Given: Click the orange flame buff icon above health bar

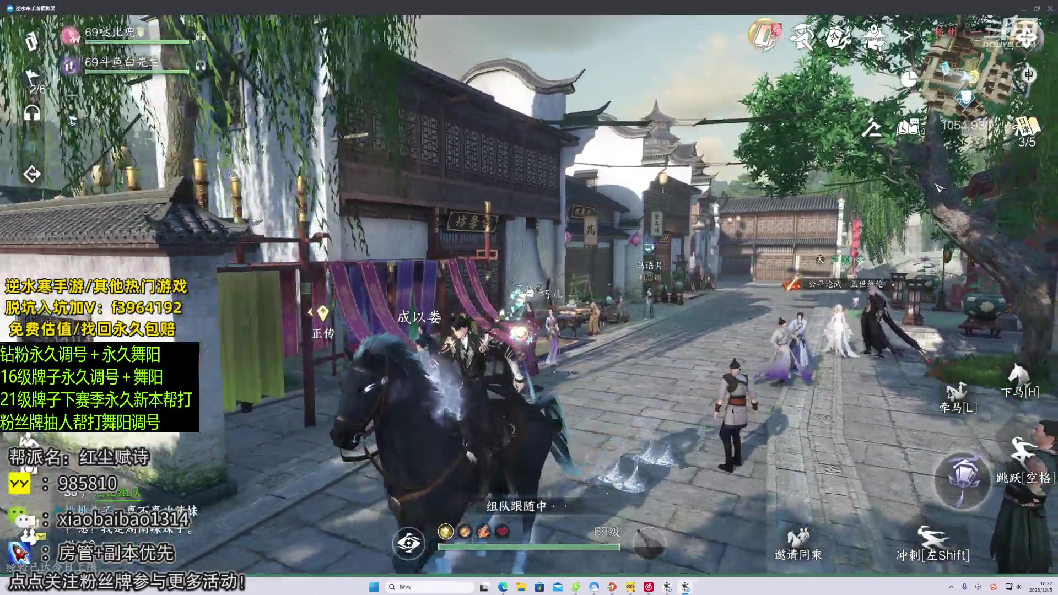Looking at the screenshot, I should (483, 531).
